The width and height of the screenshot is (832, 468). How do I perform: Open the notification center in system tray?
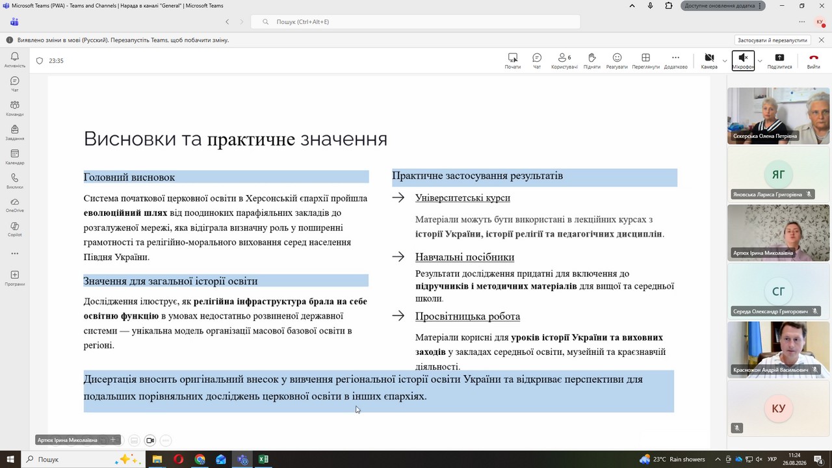pyautogui.click(x=818, y=459)
